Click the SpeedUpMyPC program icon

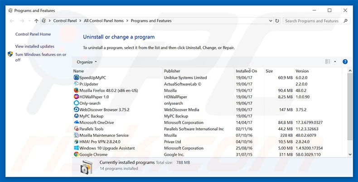(x=76, y=78)
